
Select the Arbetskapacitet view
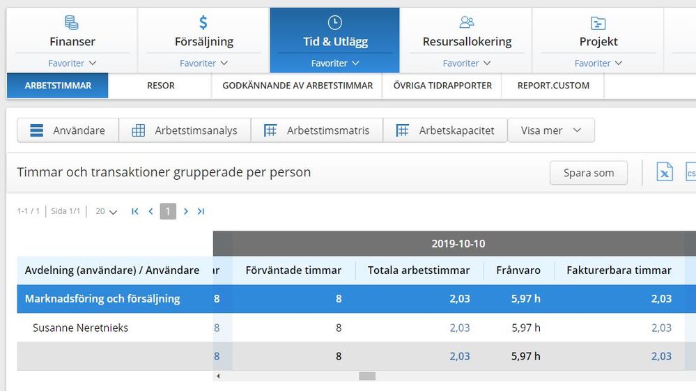445,130
